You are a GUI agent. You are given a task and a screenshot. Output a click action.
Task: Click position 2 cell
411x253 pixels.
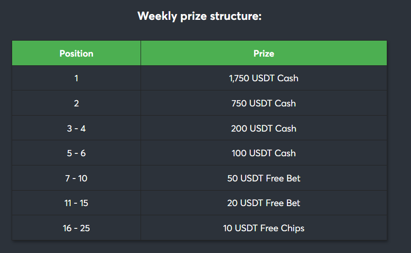[76, 103]
